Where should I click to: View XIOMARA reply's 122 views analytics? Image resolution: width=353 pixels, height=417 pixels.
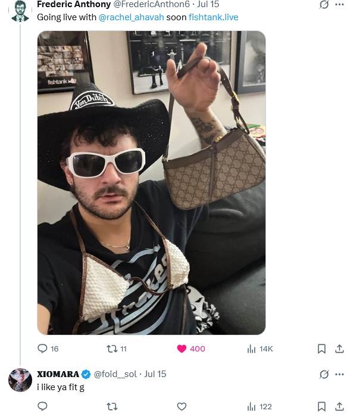[259, 406]
